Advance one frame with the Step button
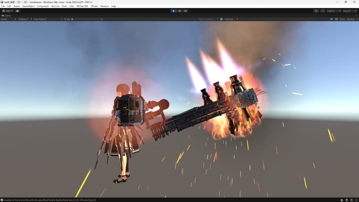Viewport: 359px width, 202px height. point(185,11)
